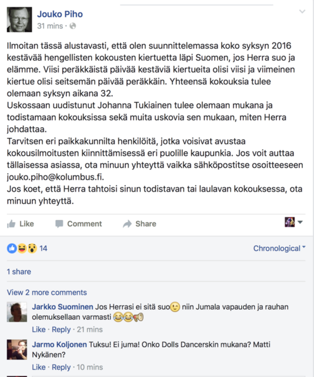Open the 1 share link
314x377 pixels.
coord(19,272)
